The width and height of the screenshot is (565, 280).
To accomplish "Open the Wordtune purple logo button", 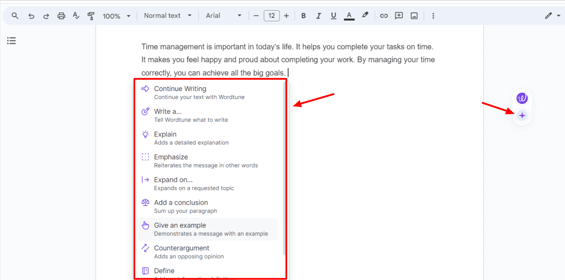I will click(522, 98).
